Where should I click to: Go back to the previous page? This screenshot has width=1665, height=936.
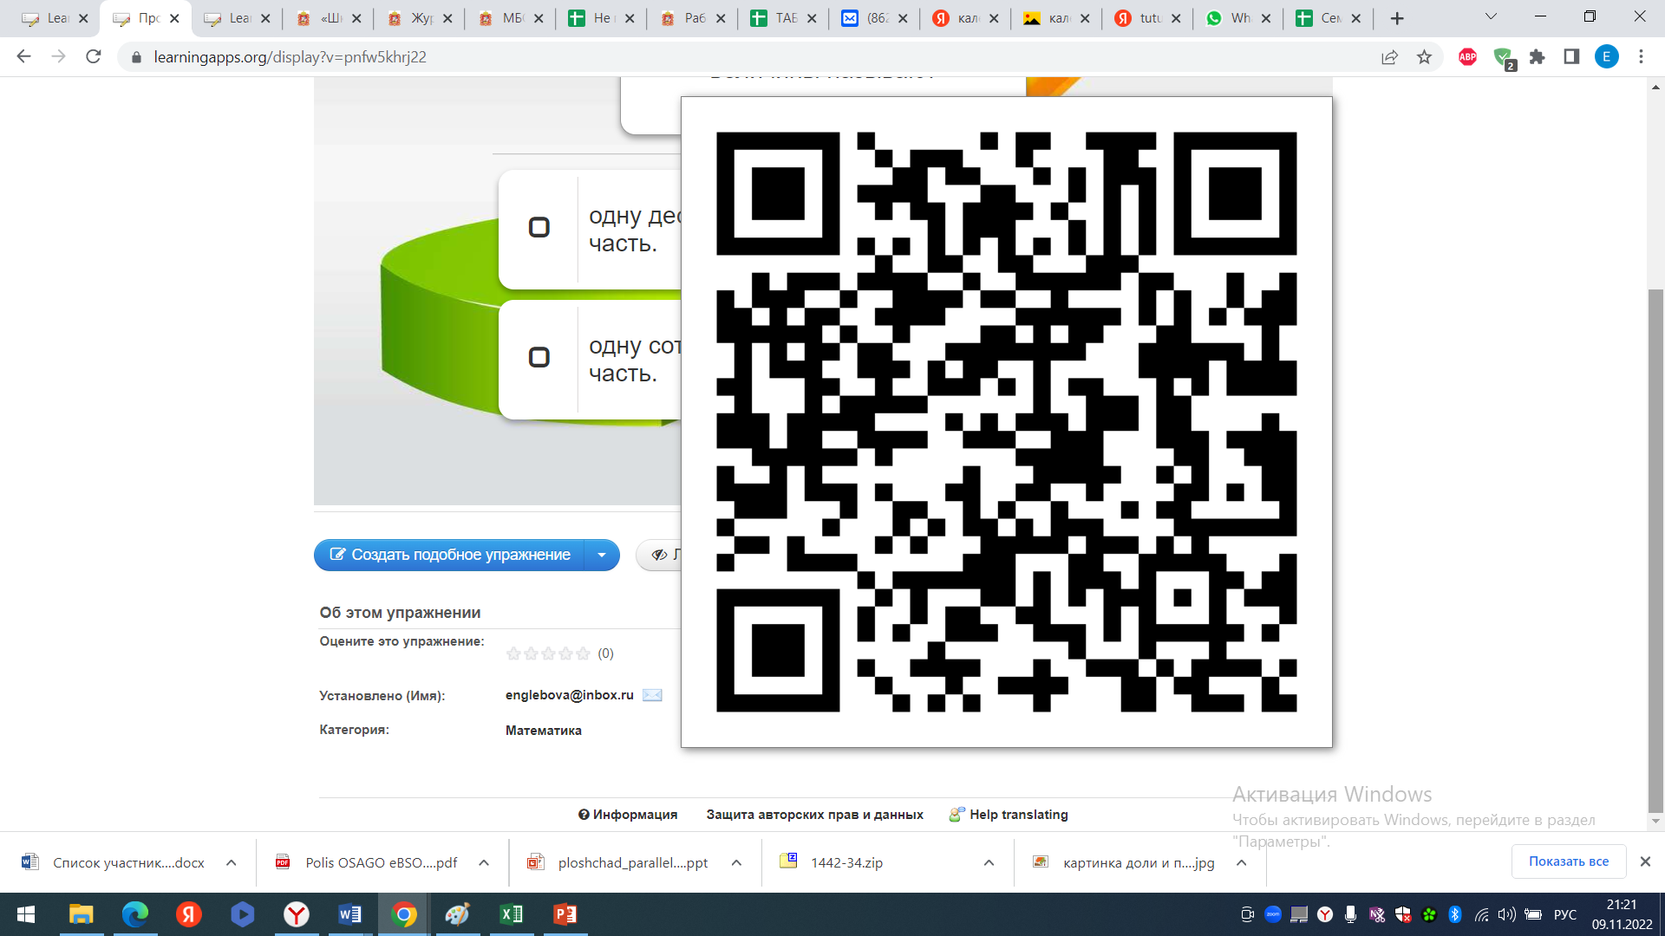point(23,57)
